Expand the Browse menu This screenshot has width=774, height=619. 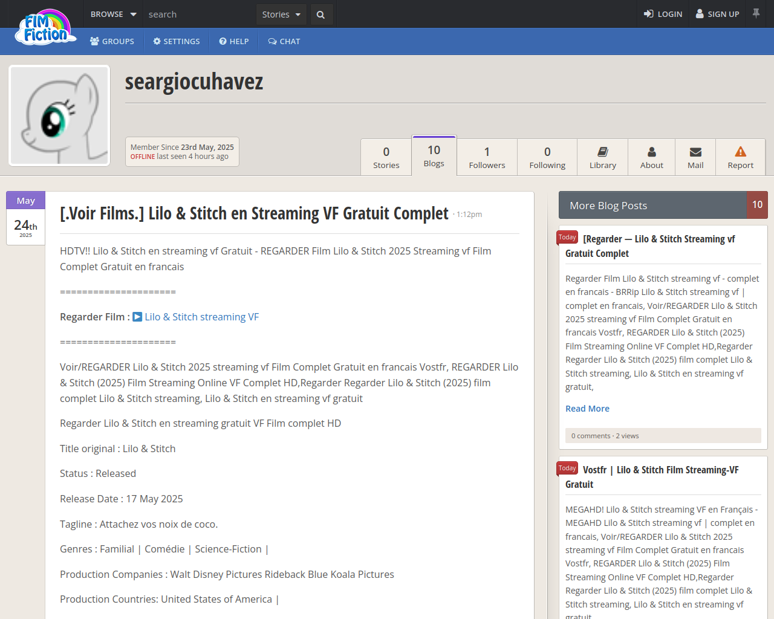tap(113, 14)
